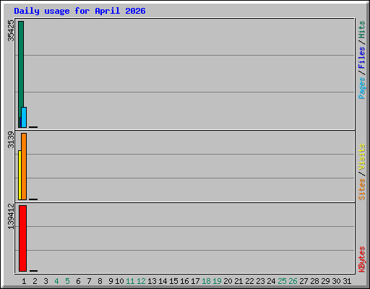Image resolution: width=370 pixels, height=289 pixels.
Task: Click green weekend day label 26
Action: (293, 281)
